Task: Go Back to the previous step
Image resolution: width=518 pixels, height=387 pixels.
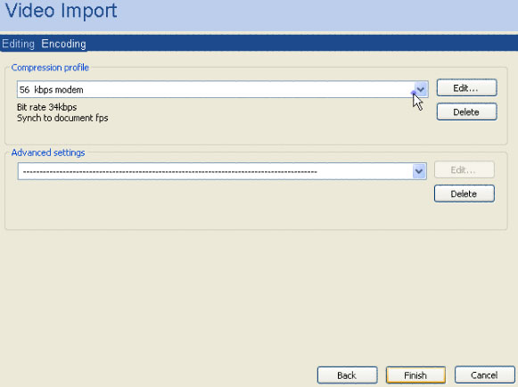Action: coord(347,375)
